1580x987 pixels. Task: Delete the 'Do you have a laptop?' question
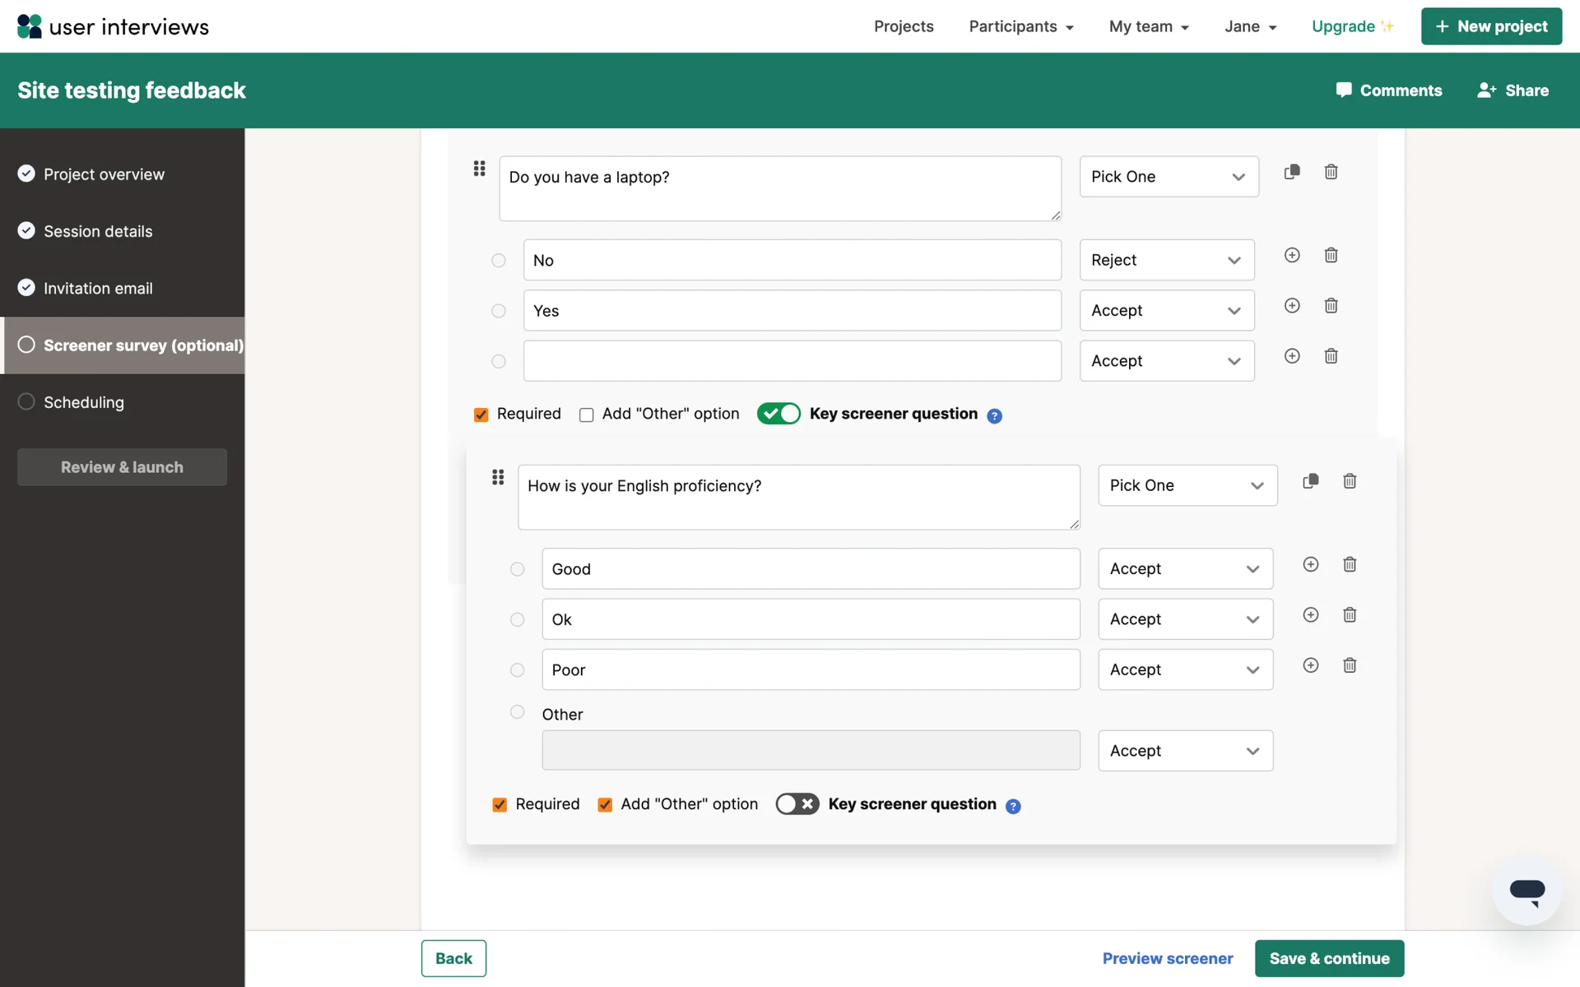[x=1331, y=172]
